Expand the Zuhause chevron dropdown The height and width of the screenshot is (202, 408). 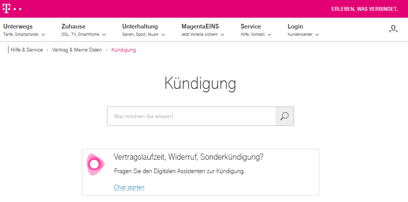click(x=104, y=35)
